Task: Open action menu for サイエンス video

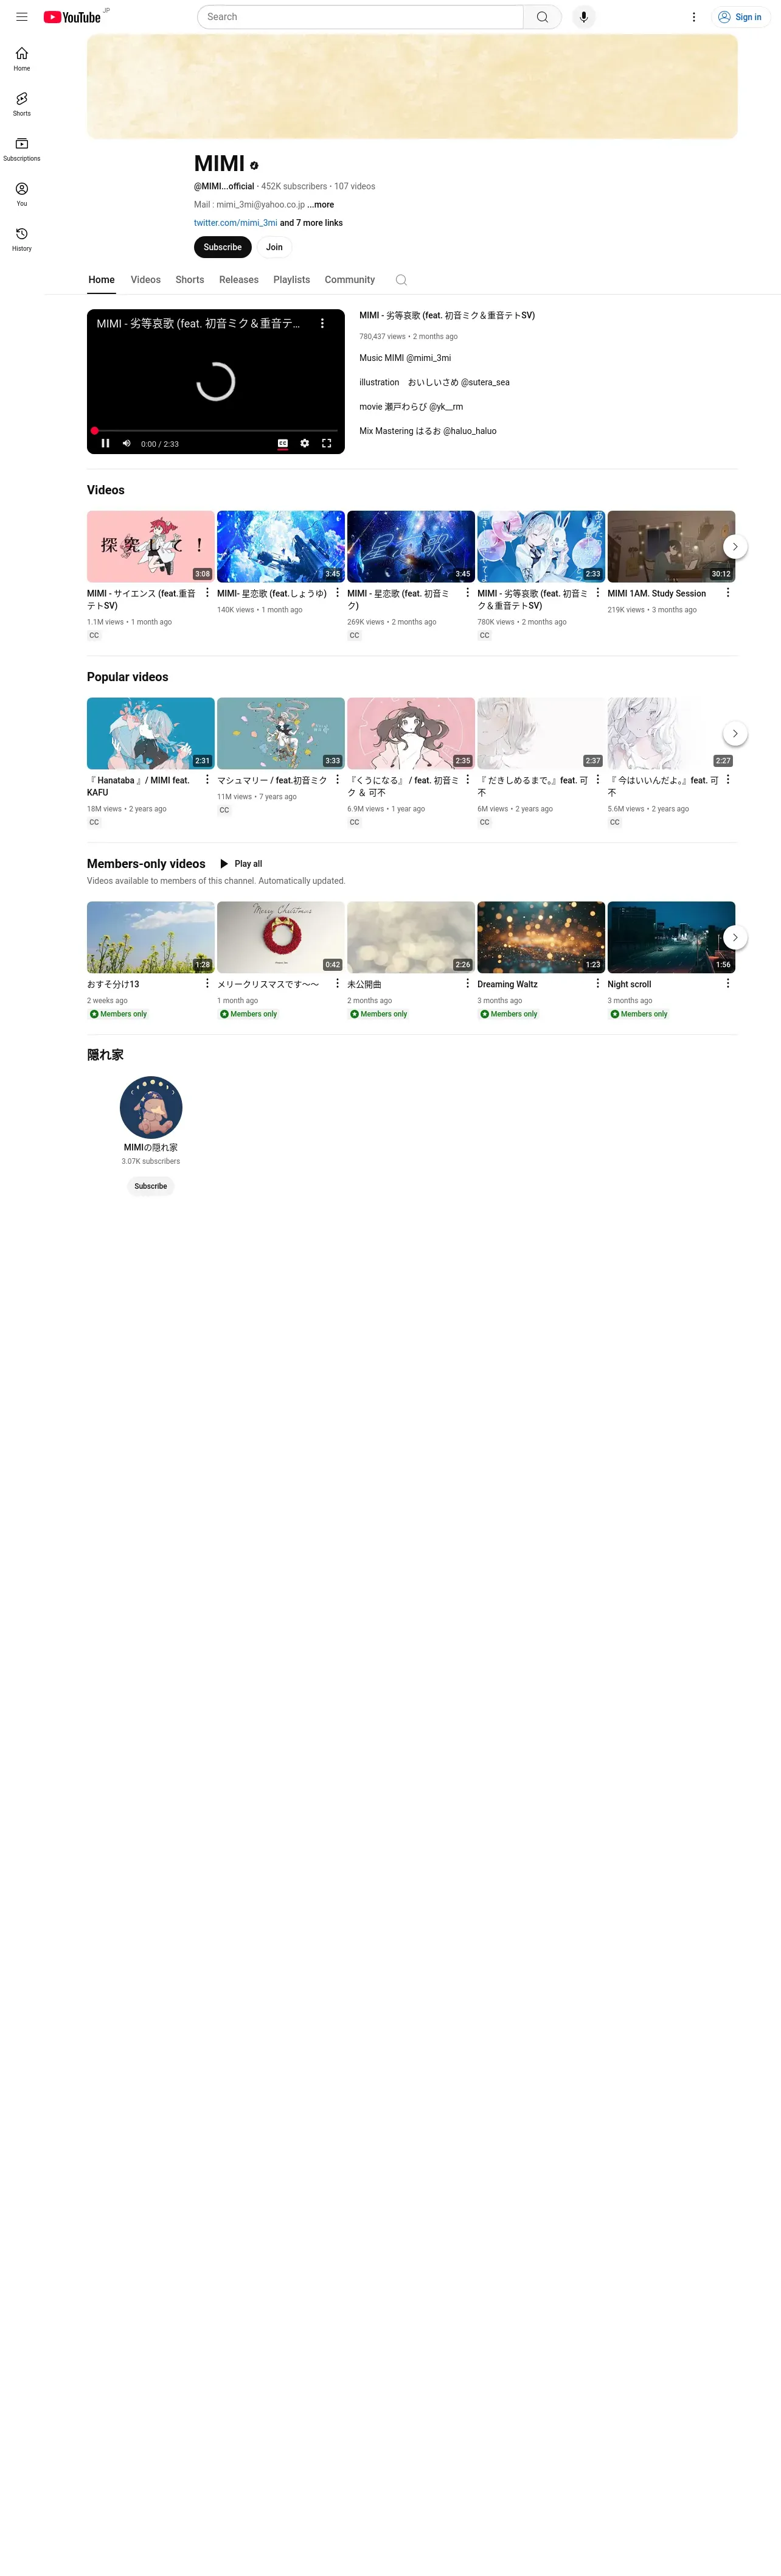Action: coord(208,593)
